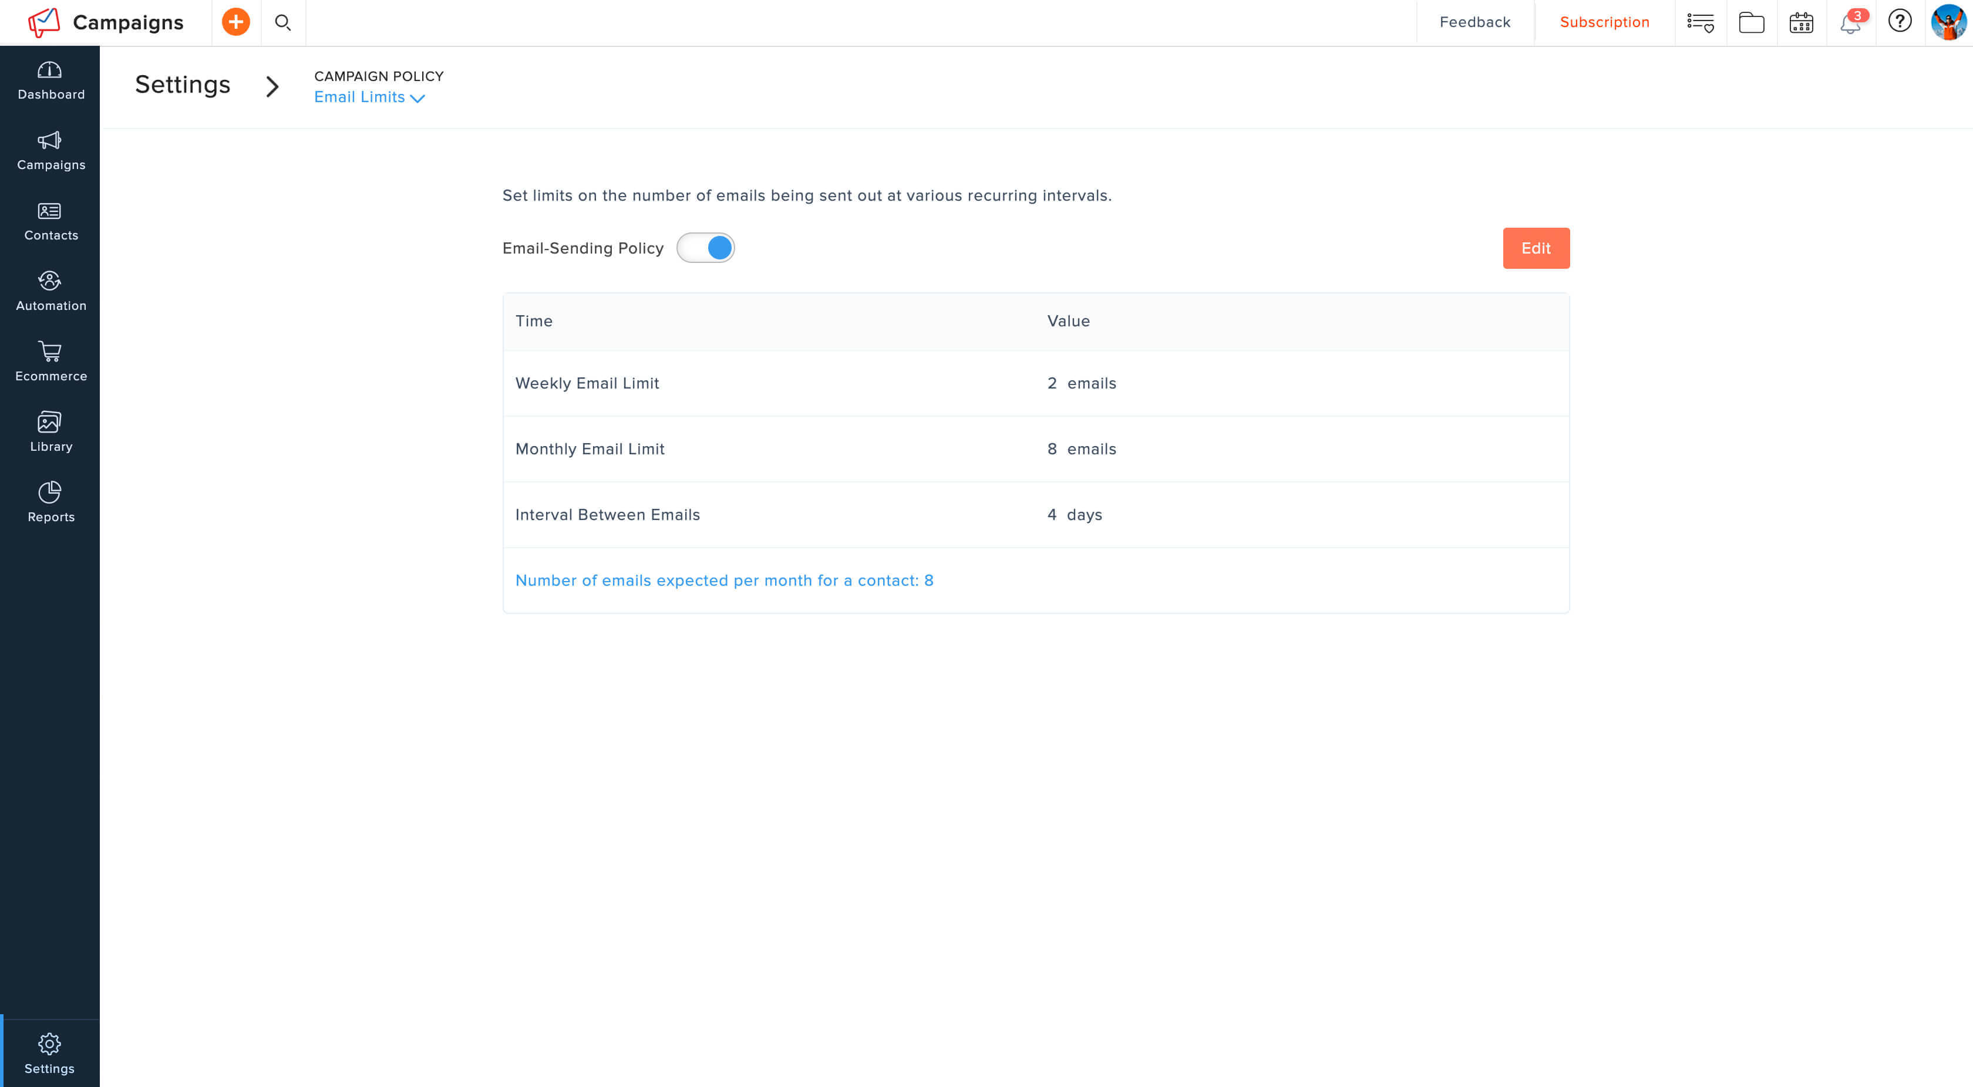1973x1087 pixels.
Task: Click the help question mark icon
Action: coord(1900,22)
